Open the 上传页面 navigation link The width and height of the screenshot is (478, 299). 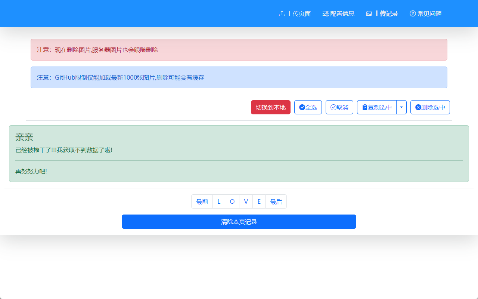(299, 13)
